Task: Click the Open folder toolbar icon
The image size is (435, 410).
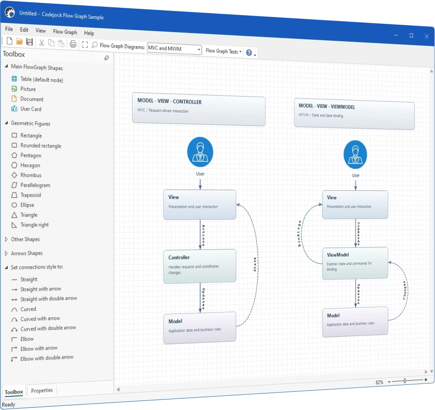Action: tap(19, 42)
